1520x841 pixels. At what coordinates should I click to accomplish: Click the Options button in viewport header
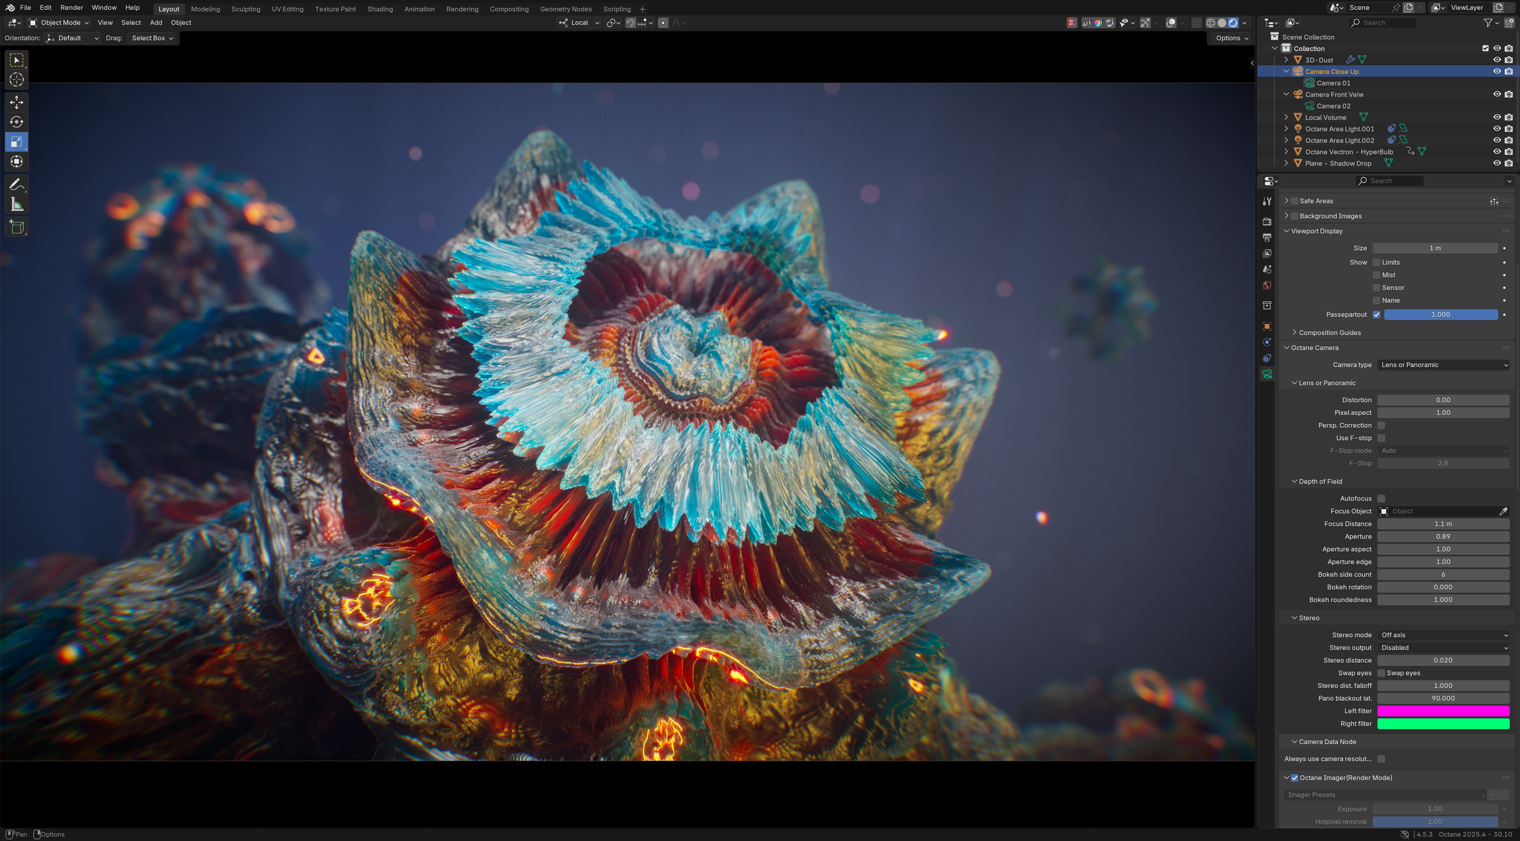pyautogui.click(x=1231, y=38)
